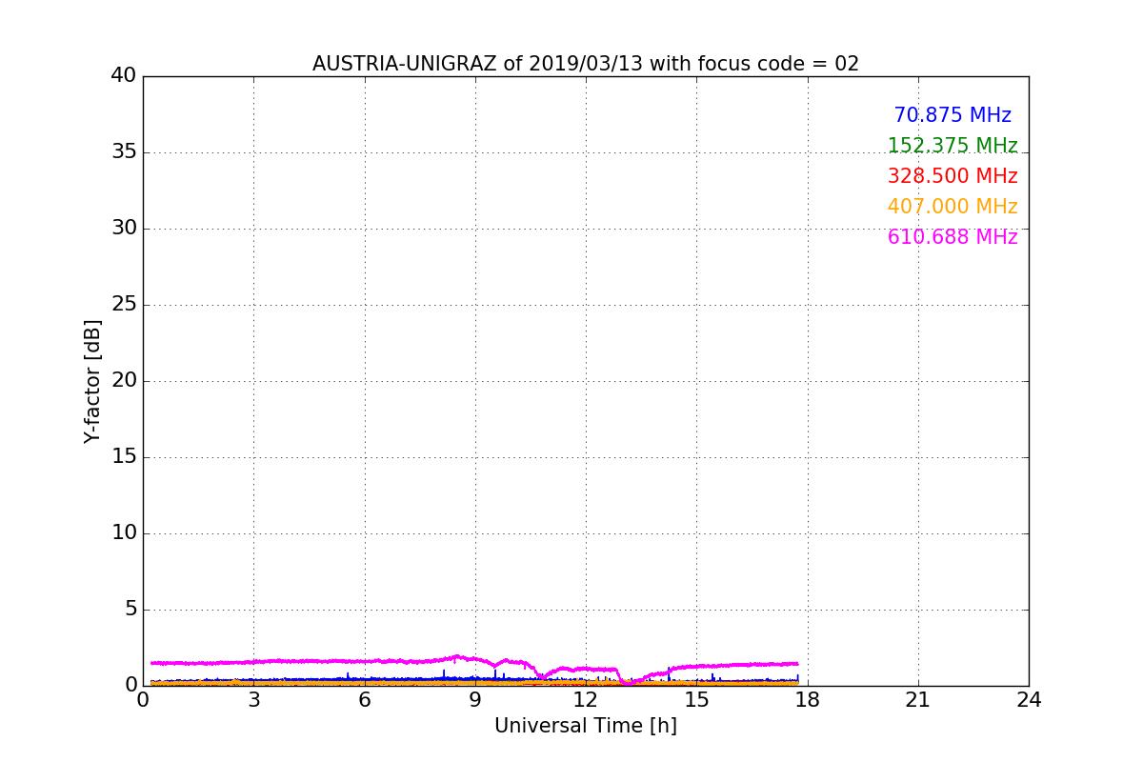1143x762 pixels.
Task: Click the magenta curve dip near 13 h
Action: (627, 682)
